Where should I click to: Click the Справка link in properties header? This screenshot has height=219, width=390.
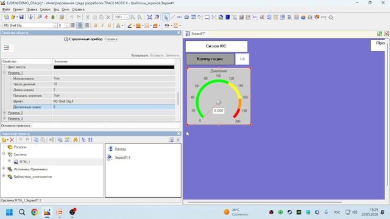tap(111, 39)
